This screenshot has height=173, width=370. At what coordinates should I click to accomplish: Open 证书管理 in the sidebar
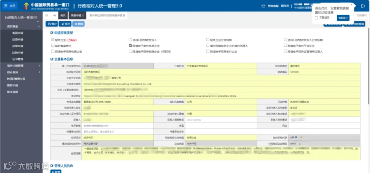18,59
